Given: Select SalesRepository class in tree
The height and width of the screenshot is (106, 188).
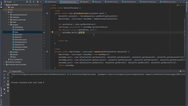Looking at the screenshot, I should [21, 42].
